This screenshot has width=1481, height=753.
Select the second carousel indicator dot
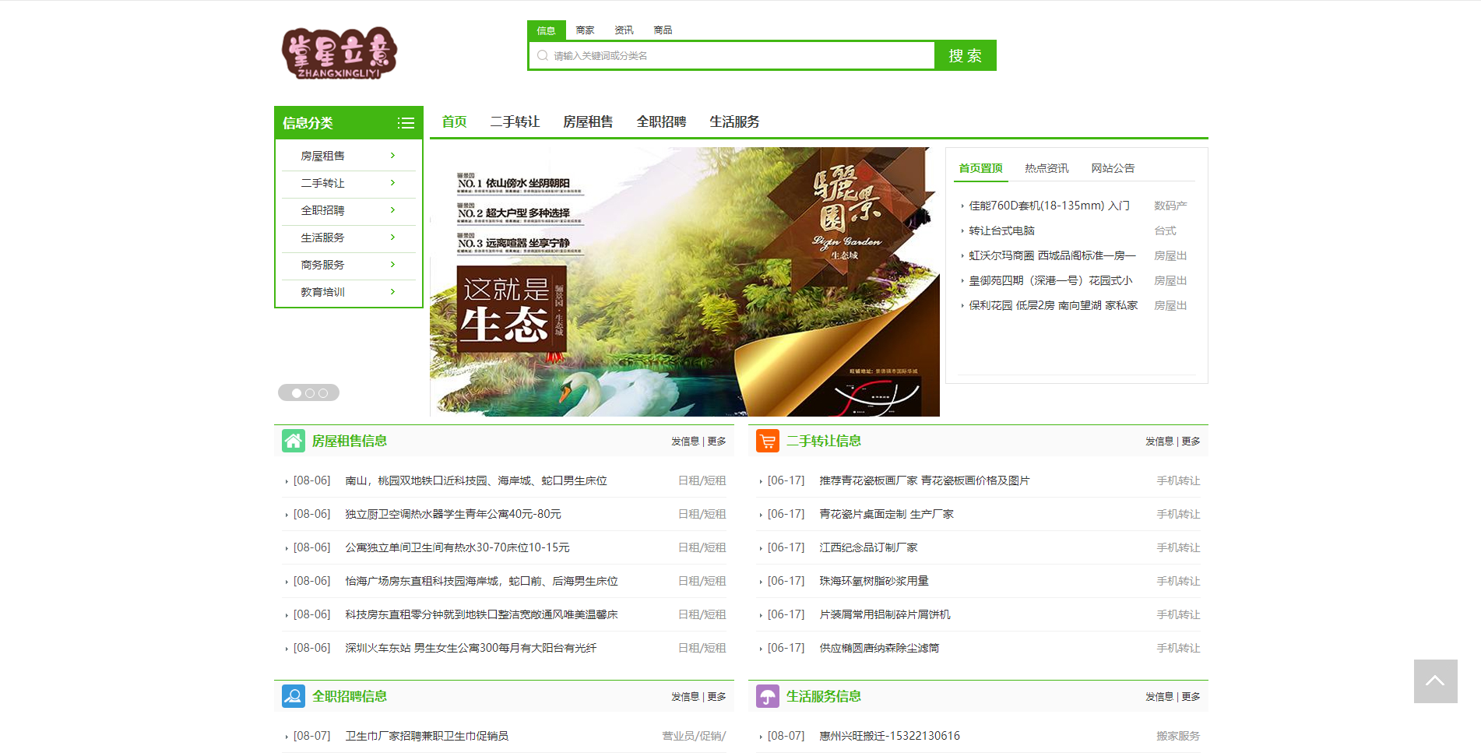[x=310, y=393]
